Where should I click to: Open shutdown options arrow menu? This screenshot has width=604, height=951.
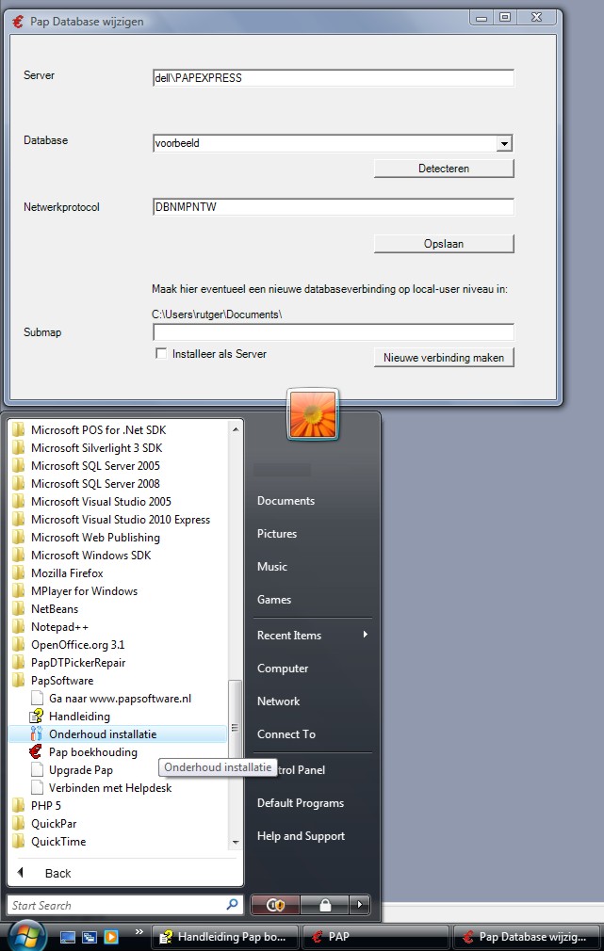pyautogui.click(x=359, y=905)
